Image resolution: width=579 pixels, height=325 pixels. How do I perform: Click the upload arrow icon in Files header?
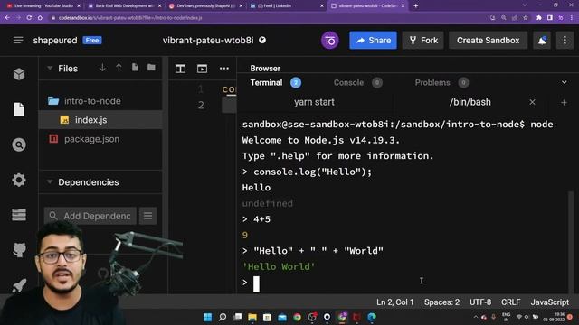[x=119, y=68]
